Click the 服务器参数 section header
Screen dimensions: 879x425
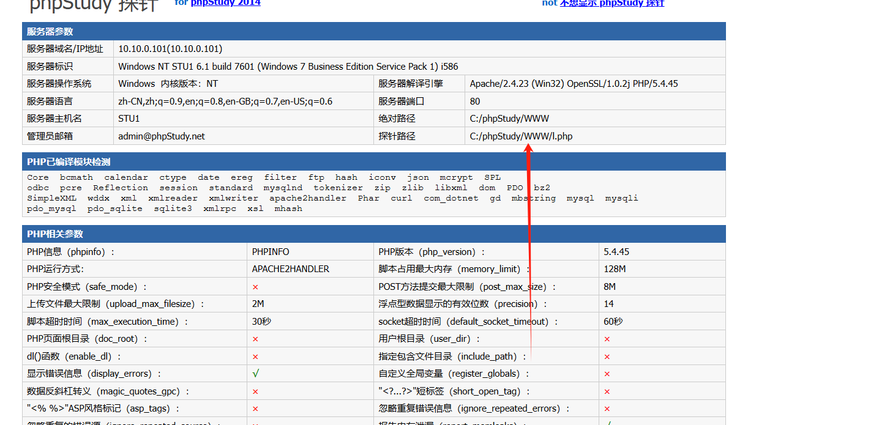(50, 32)
